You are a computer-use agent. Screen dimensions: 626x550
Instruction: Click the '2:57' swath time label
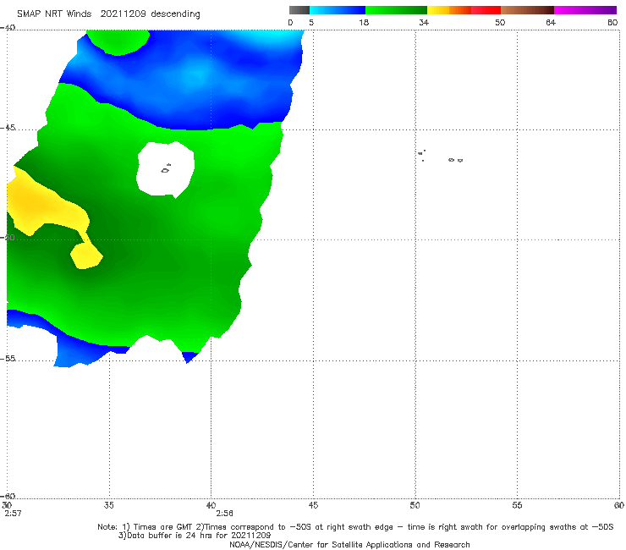[x=14, y=514]
